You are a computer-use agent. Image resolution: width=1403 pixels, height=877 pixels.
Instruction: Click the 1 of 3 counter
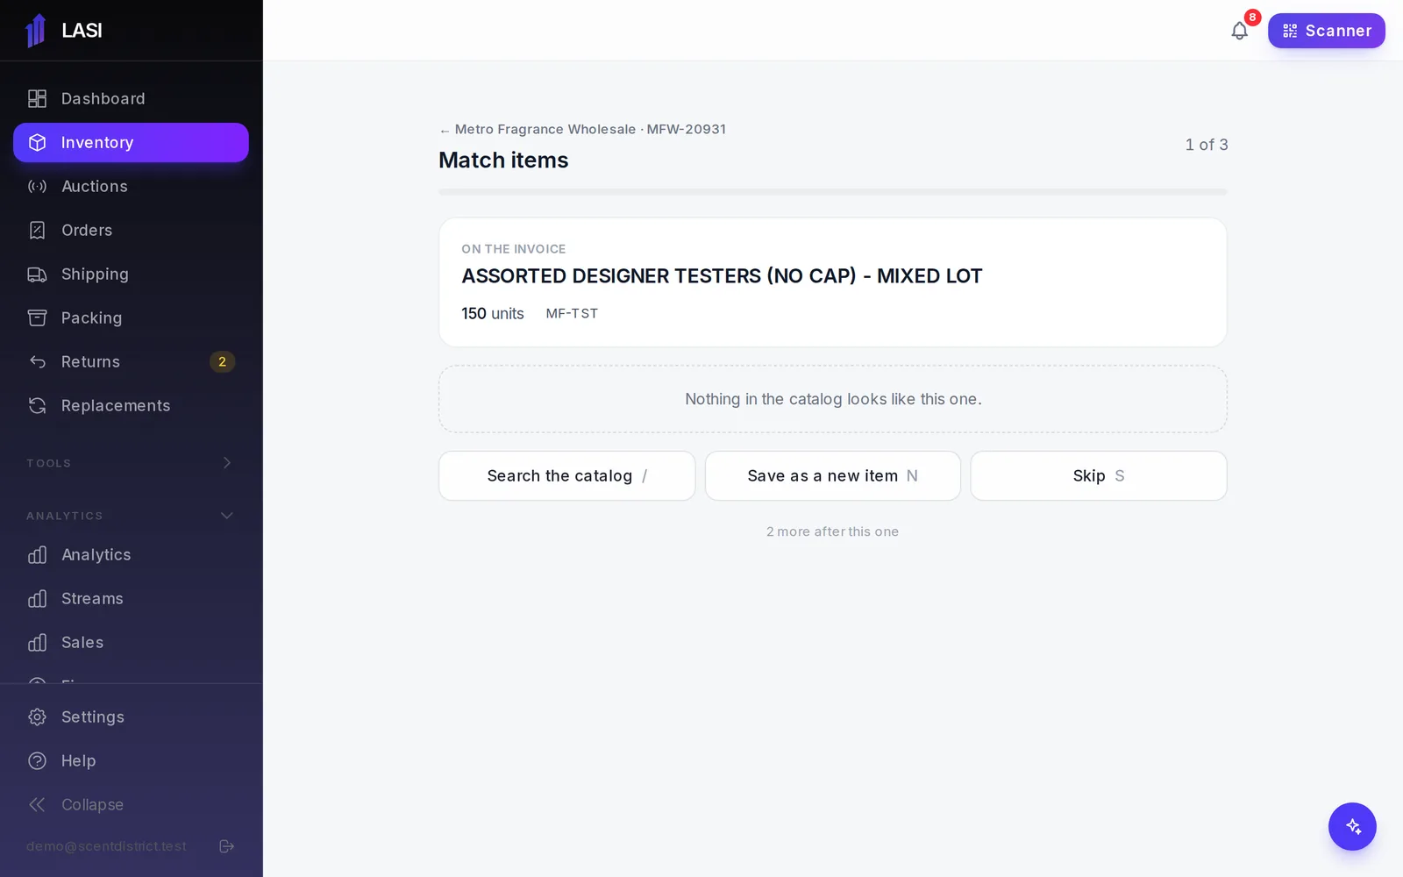pyautogui.click(x=1207, y=145)
